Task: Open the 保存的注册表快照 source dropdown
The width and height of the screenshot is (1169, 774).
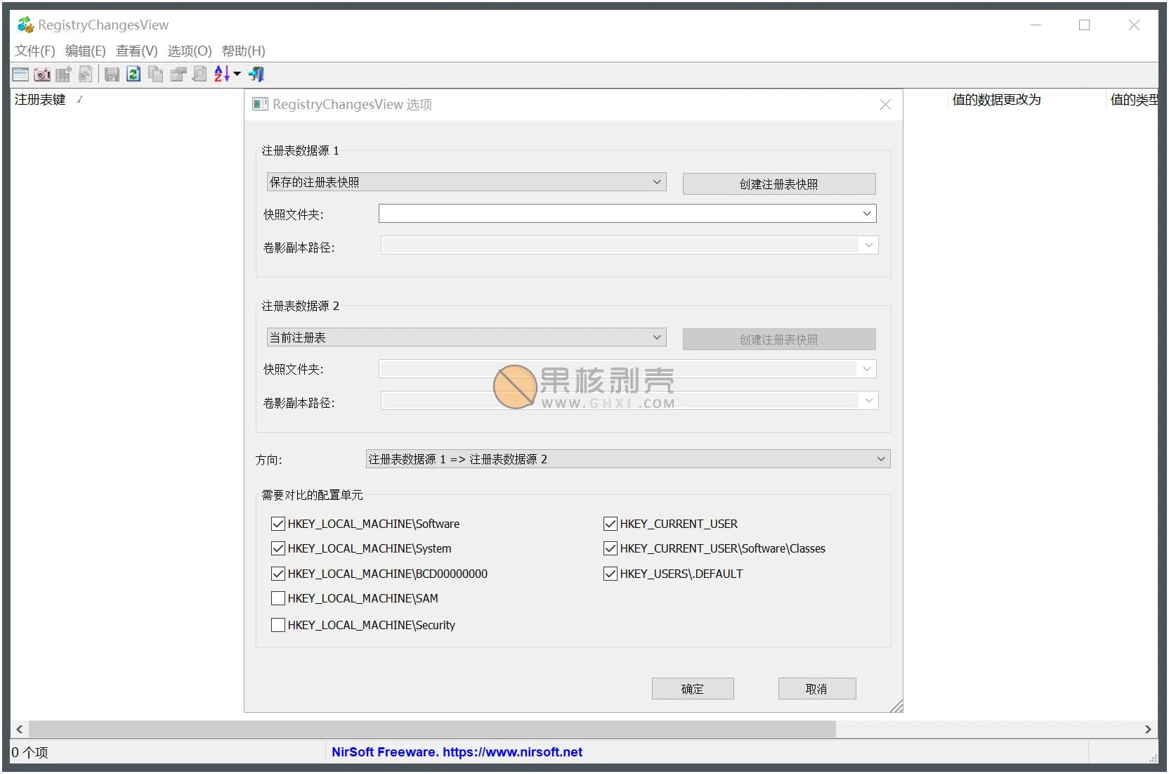Action: (466, 182)
